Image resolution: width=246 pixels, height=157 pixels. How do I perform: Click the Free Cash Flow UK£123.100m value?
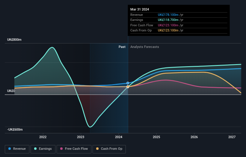point(168,25)
